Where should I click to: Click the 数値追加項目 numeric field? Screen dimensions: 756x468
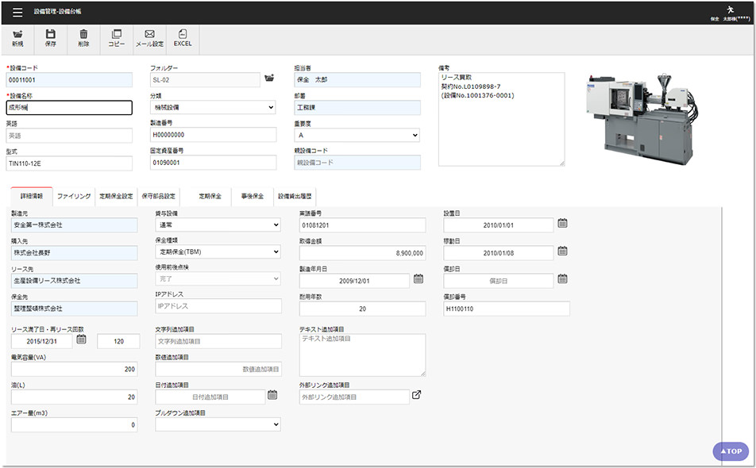218,370
